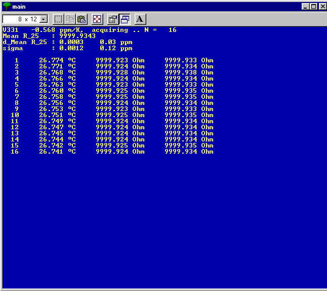Close the main console window
Screen dimensions: 327x291
coord(321,7)
